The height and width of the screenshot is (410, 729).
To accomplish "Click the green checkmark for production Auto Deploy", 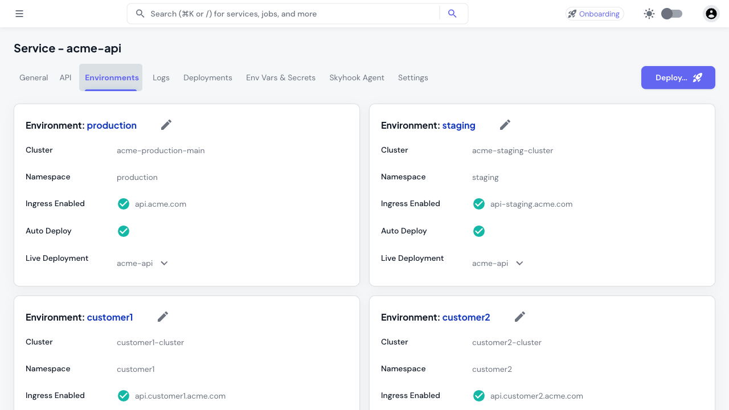I will coord(124,231).
